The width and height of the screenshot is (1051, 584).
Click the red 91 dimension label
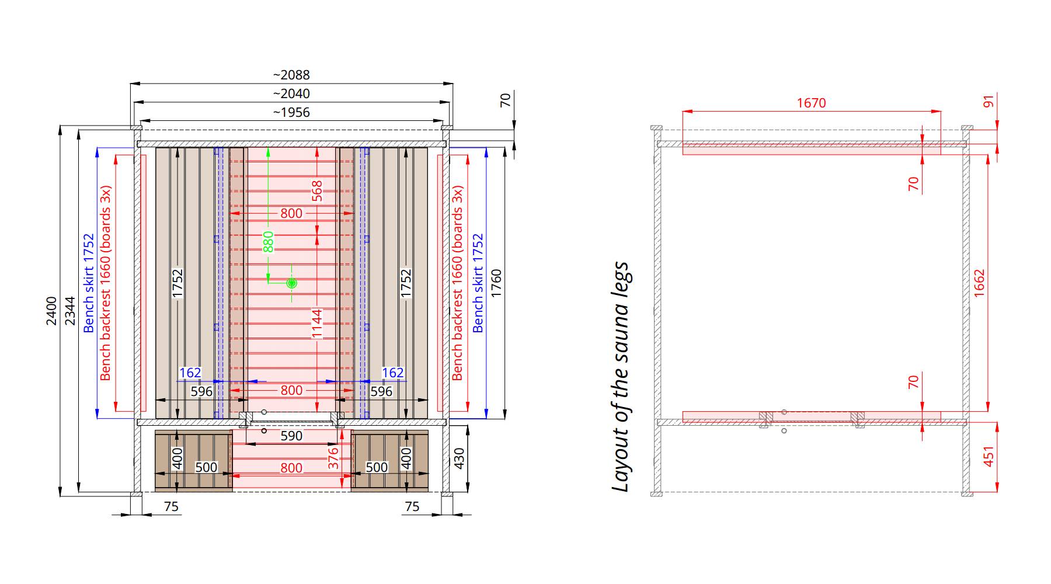[x=988, y=102]
